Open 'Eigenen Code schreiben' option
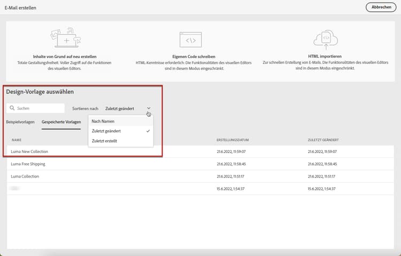This screenshot has height=256, width=401. tap(194, 57)
